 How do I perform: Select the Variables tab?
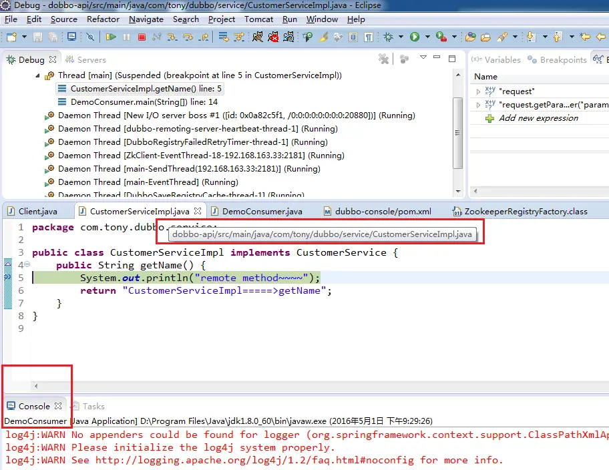496,59
